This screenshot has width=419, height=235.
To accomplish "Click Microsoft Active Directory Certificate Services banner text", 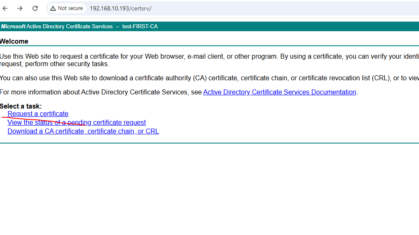I will 57,26.
